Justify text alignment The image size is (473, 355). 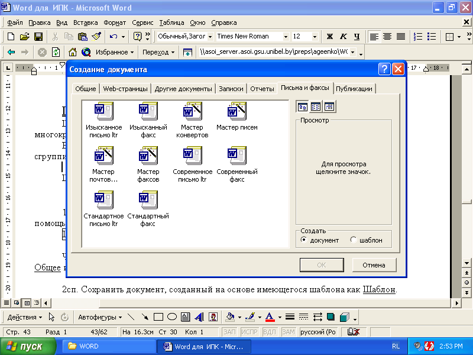pyautogui.click(x=401, y=37)
